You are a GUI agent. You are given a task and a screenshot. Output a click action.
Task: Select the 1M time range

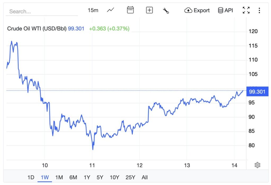tap(59, 177)
